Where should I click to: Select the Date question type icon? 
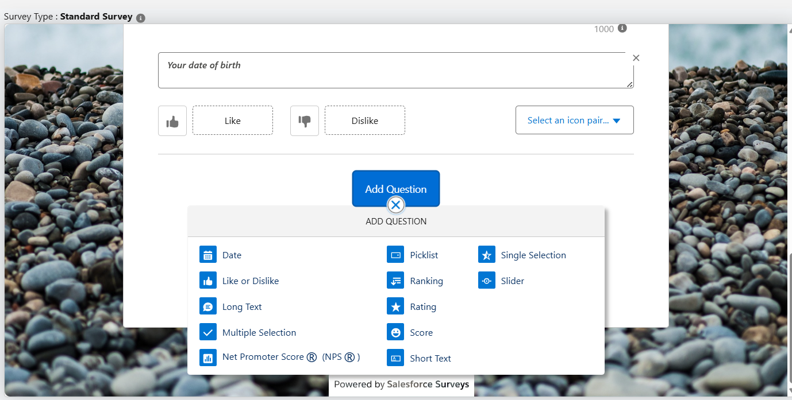pos(207,254)
